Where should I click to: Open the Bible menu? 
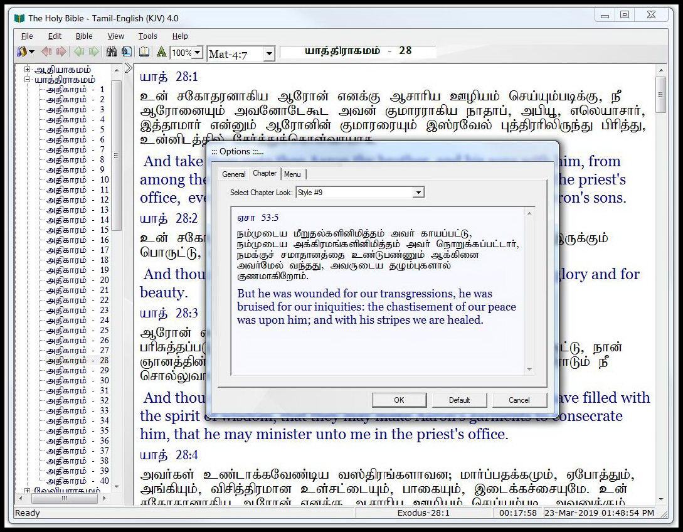click(84, 36)
